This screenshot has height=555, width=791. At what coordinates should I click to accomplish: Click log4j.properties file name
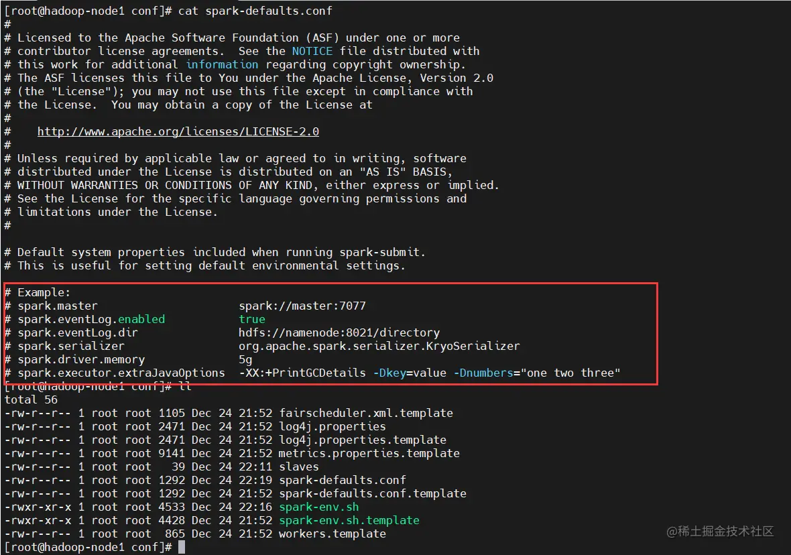coord(332,427)
